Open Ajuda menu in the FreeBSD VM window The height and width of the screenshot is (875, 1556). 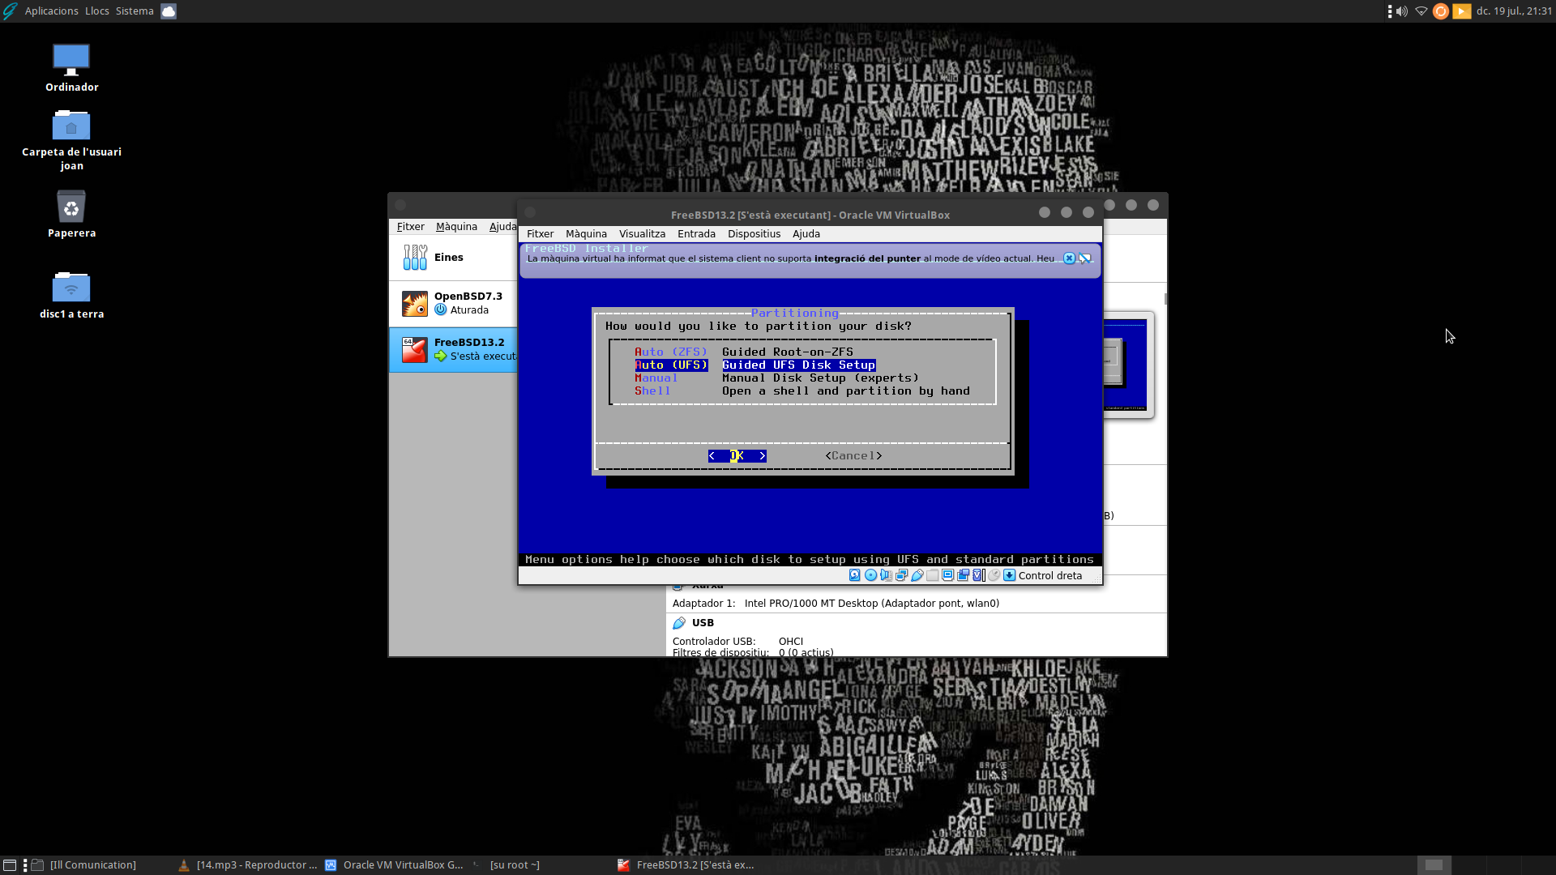pyautogui.click(x=806, y=233)
